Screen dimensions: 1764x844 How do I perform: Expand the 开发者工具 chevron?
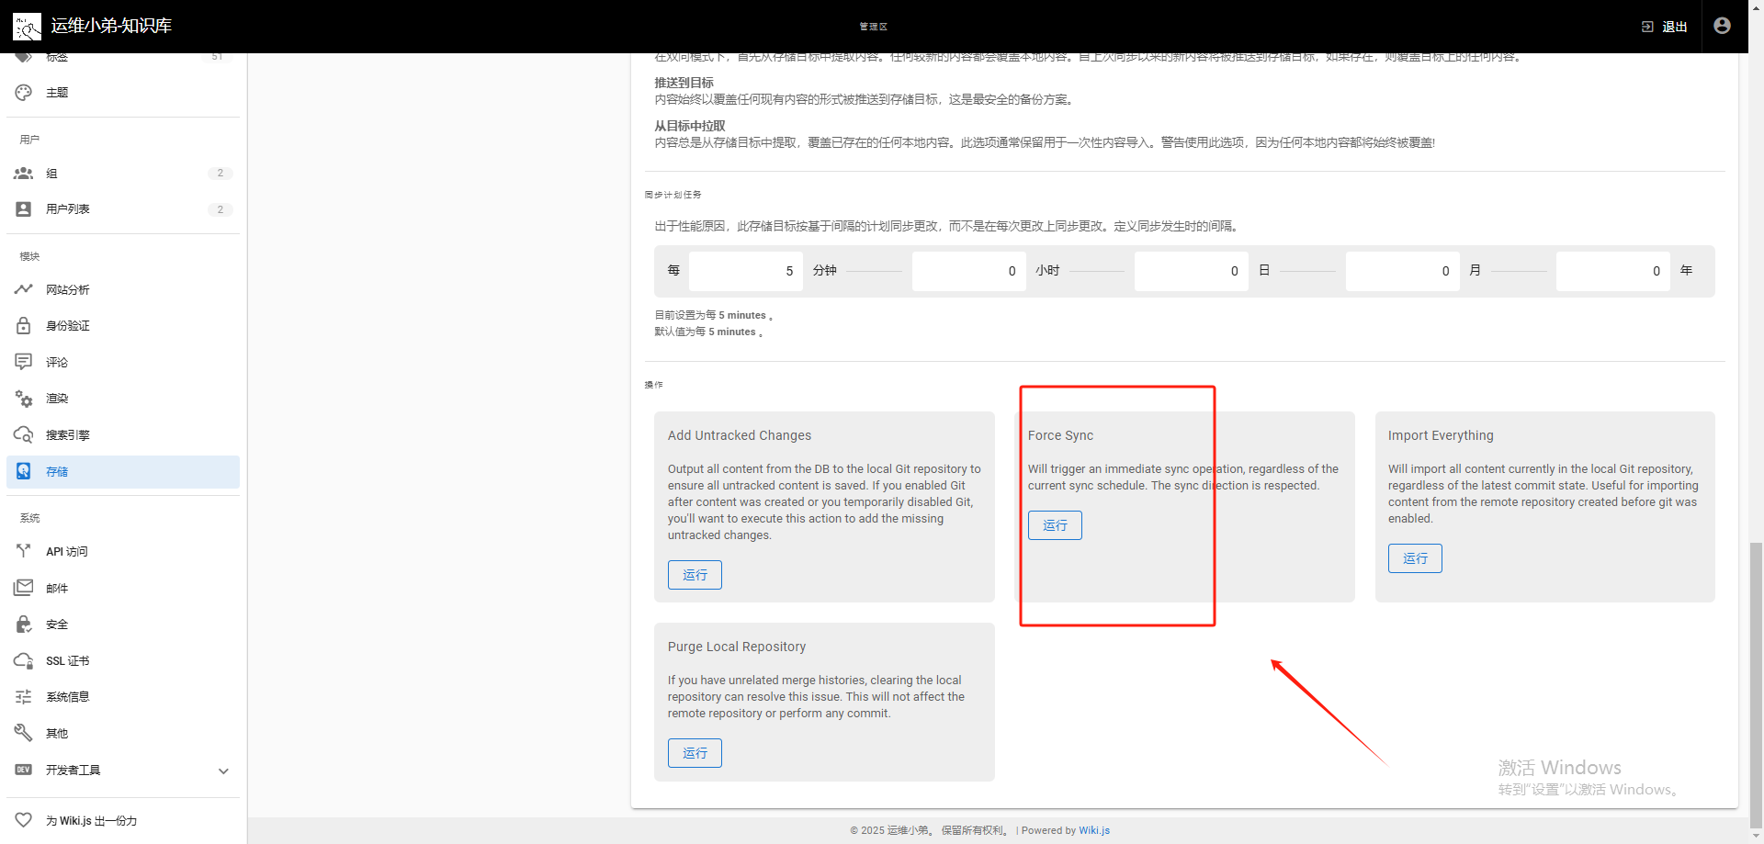223,771
